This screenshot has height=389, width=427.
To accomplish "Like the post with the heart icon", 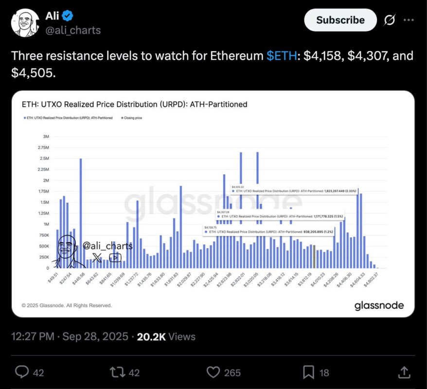I will pyautogui.click(x=213, y=372).
